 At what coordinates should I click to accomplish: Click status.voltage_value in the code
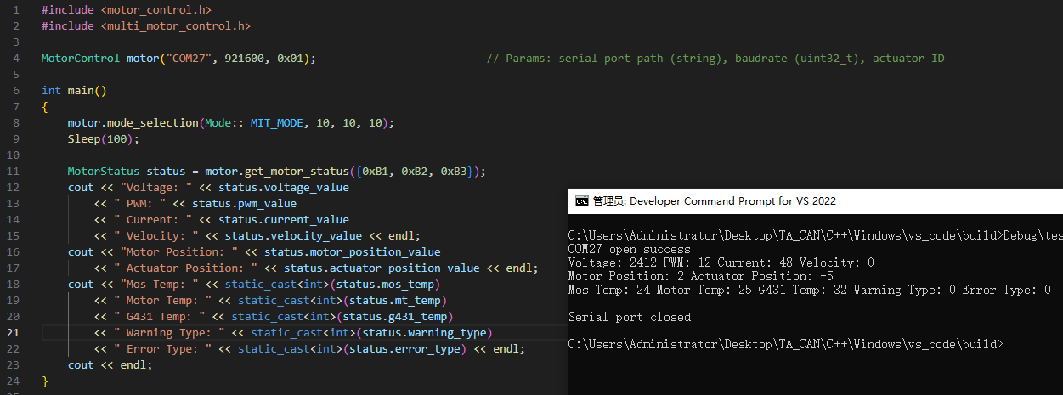click(x=284, y=187)
